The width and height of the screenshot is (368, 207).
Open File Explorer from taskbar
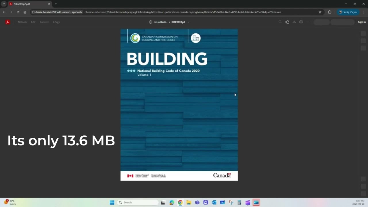coord(189,202)
